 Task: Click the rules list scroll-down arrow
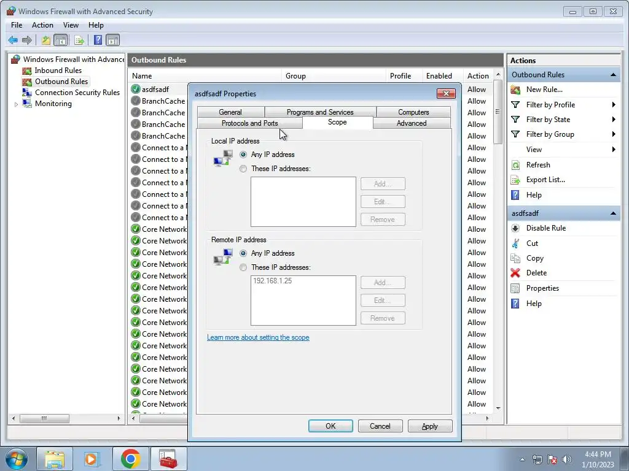tap(498, 408)
